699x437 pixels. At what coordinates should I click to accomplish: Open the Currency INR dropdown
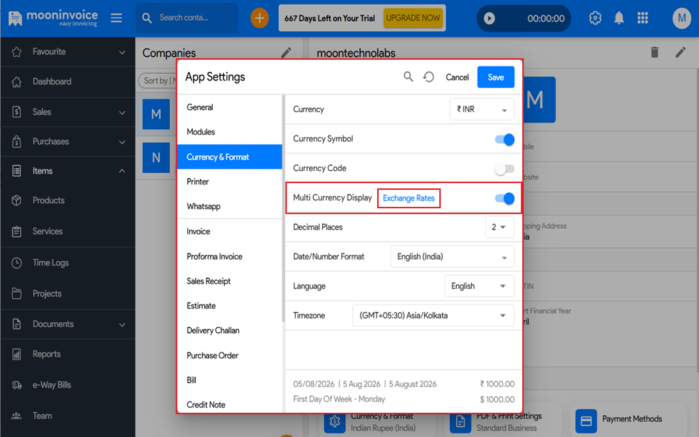tap(482, 109)
